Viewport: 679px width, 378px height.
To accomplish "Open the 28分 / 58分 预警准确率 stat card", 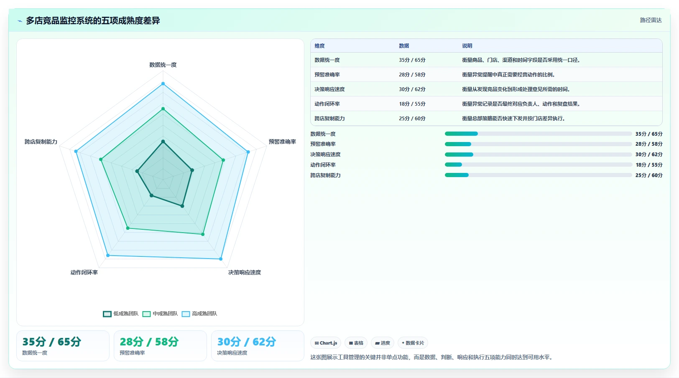I will (160, 346).
